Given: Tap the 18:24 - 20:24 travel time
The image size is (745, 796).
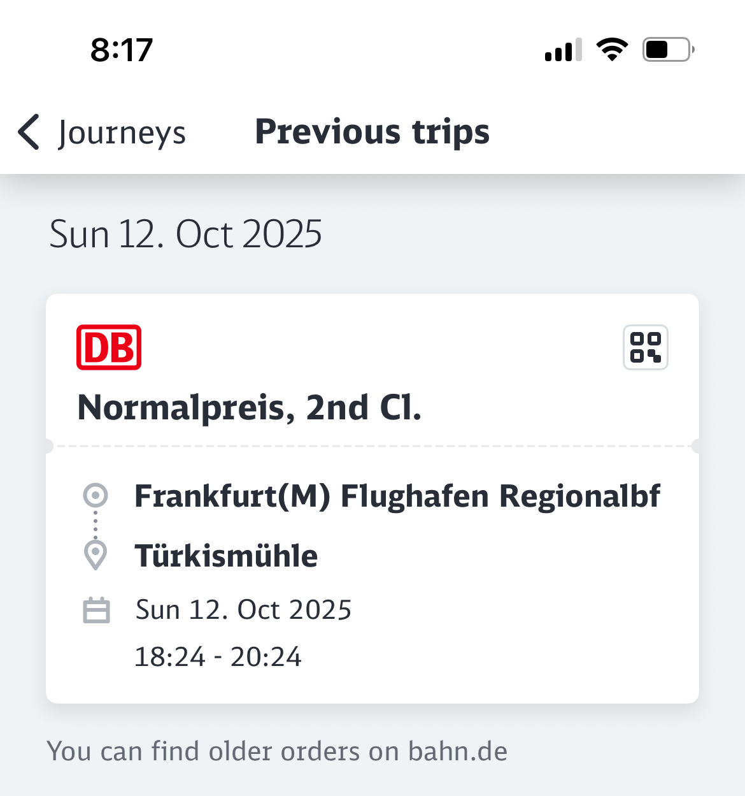Looking at the screenshot, I should click(x=218, y=656).
